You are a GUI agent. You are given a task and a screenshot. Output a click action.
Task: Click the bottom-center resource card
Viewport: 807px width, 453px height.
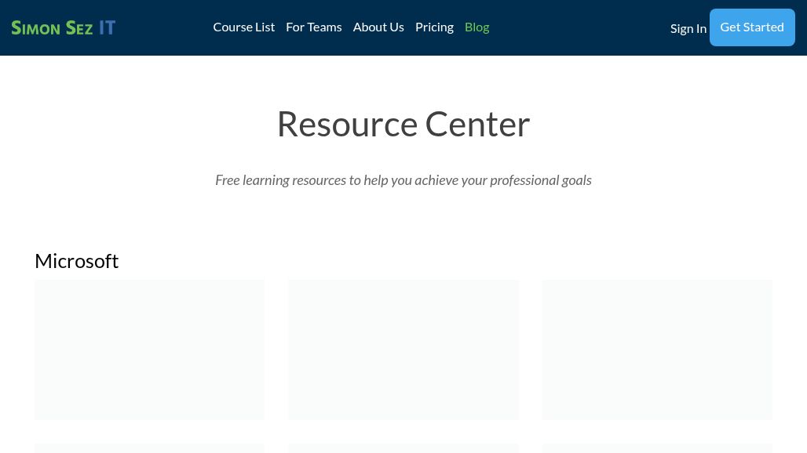pos(403,450)
